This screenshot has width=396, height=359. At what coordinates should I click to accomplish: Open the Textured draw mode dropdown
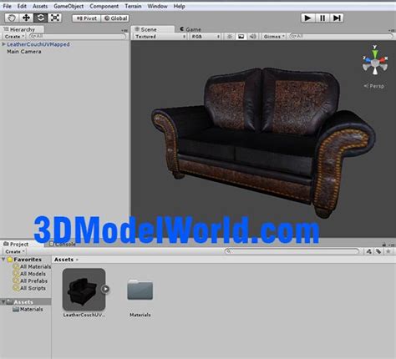[160, 37]
